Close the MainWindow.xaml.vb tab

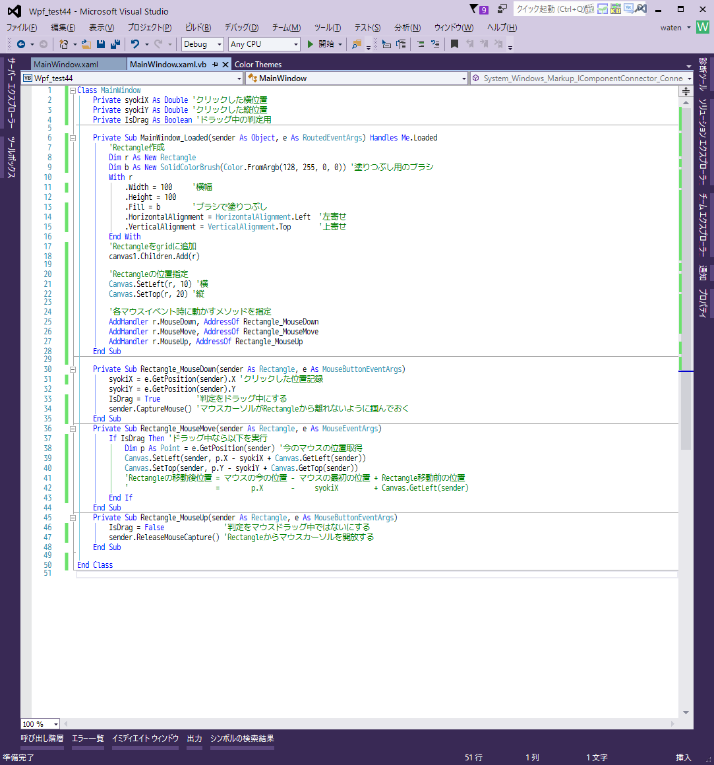pos(225,65)
